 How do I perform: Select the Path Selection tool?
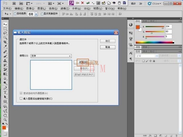pos(5,97)
